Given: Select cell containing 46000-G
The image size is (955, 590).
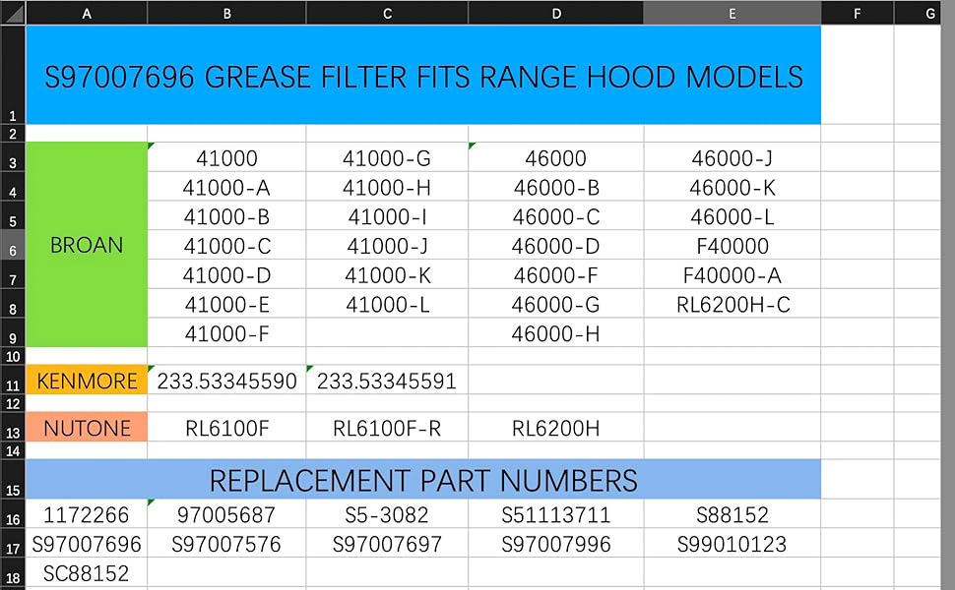Looking at the screenshot, I should [x=556, y=304].
